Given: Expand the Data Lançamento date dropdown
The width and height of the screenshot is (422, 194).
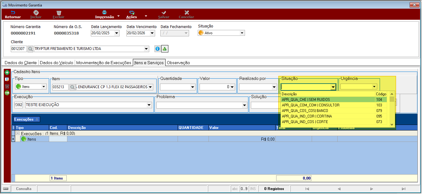Looking at the screenshot, I should (x=116, y=33).
